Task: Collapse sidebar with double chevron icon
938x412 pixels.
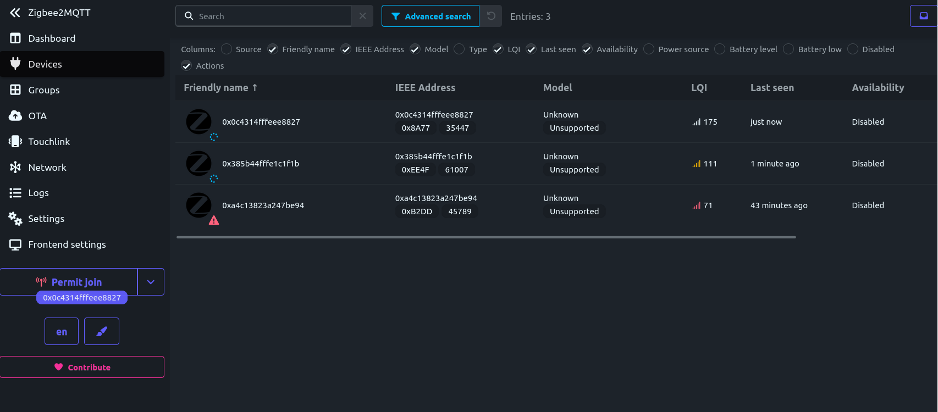Action: point(15,13)
